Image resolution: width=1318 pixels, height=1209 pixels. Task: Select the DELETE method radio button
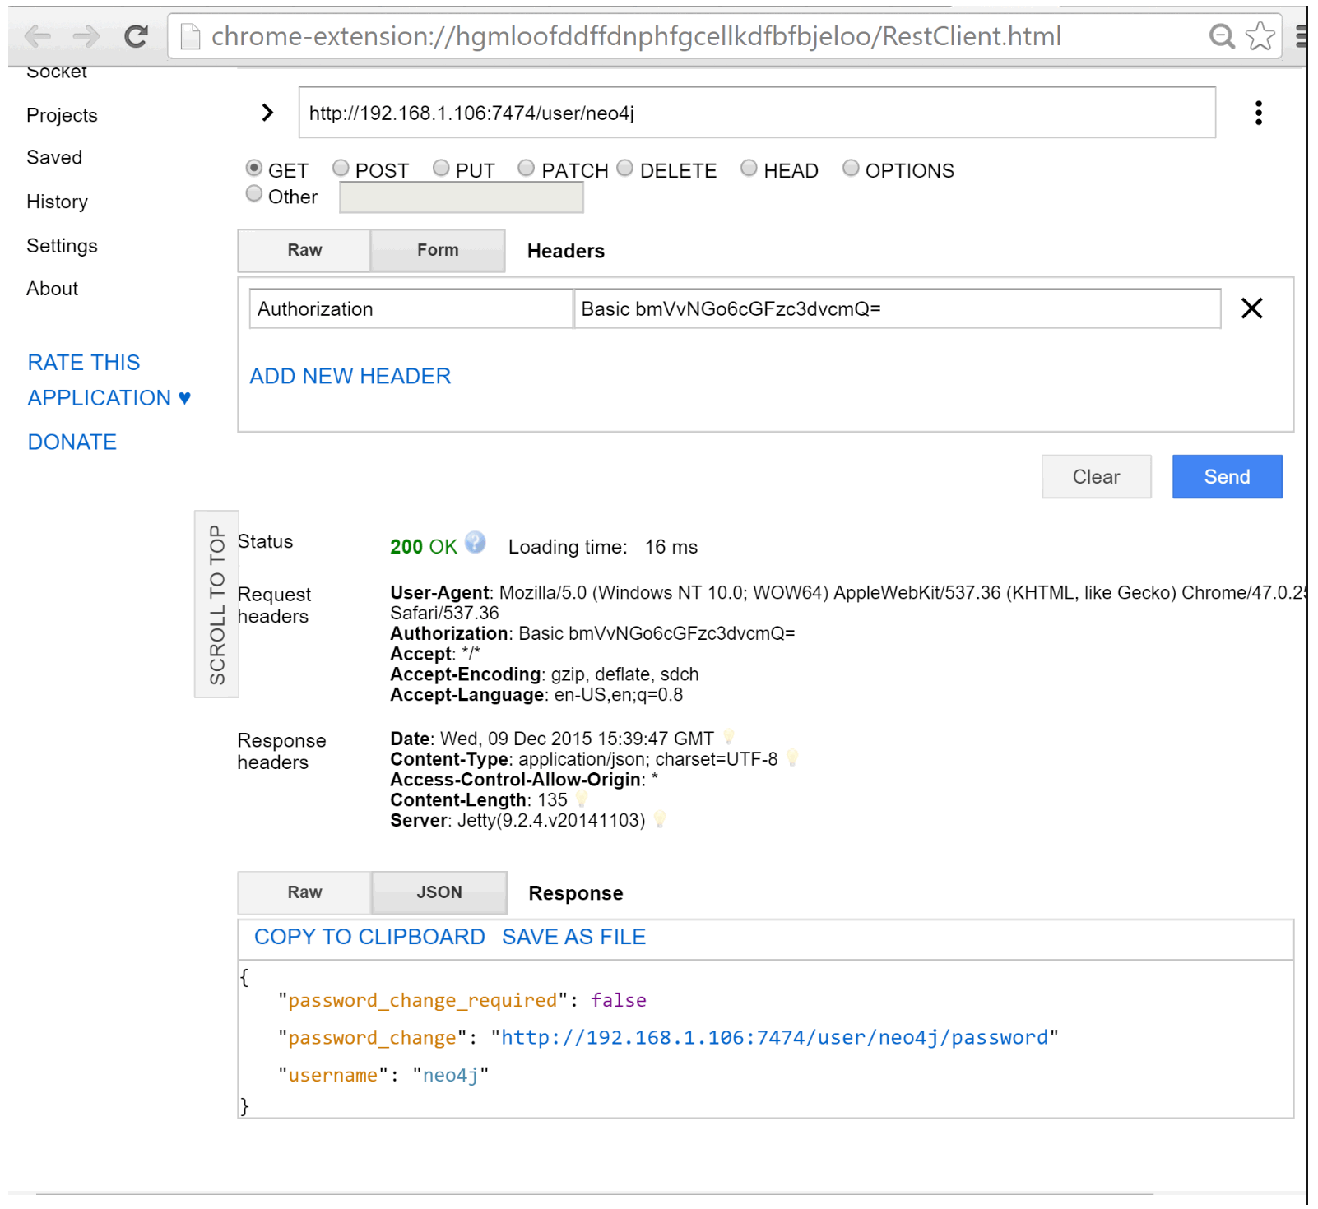click(x=625, y=169)
